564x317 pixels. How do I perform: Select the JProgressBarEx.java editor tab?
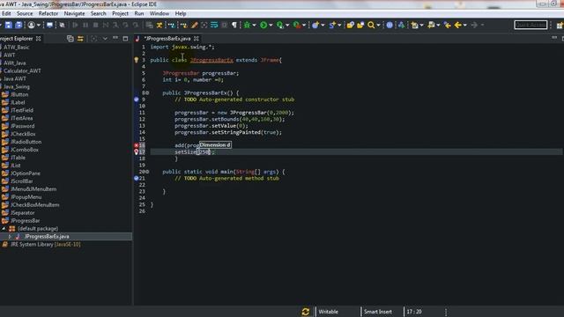tap(167, 39)
